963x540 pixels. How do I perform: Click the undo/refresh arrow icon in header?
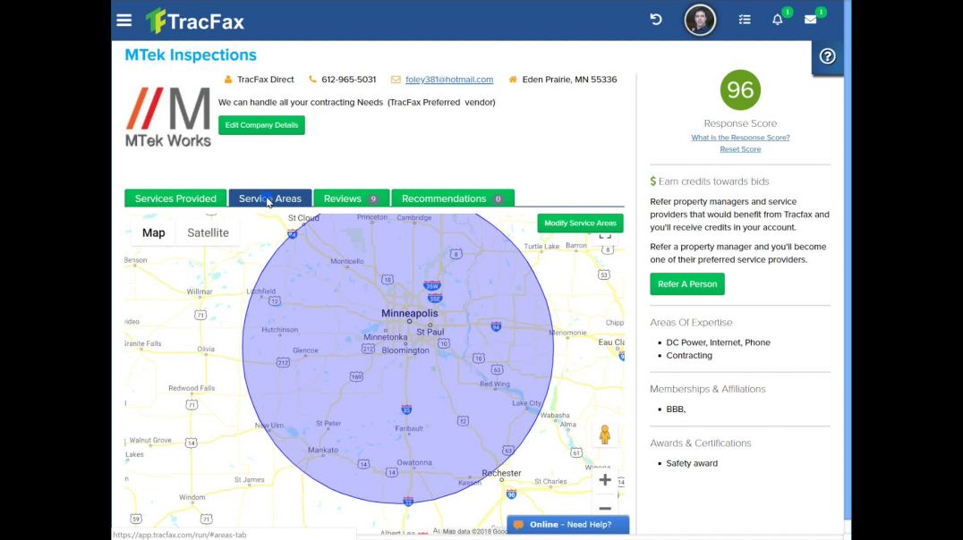[656, 20]
